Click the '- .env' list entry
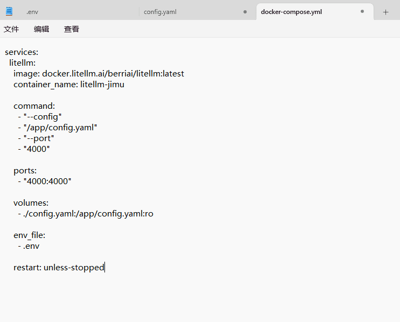This screenshot has height=322, width=400. [29, 246]
